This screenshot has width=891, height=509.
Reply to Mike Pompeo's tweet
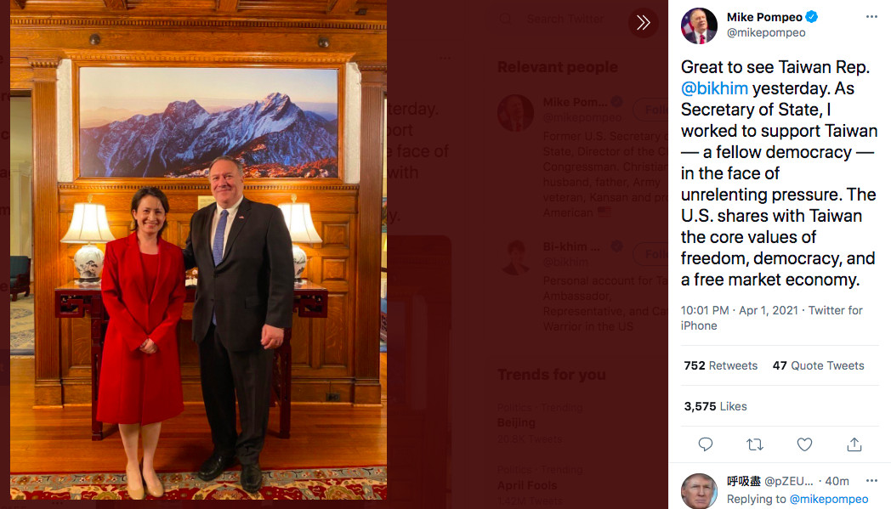[705, 444]
